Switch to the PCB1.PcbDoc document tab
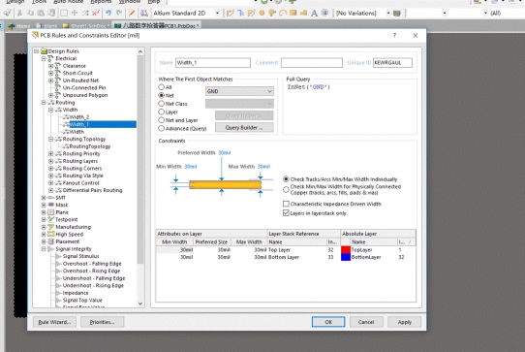 pyautogui.click(x=157, y=25)
